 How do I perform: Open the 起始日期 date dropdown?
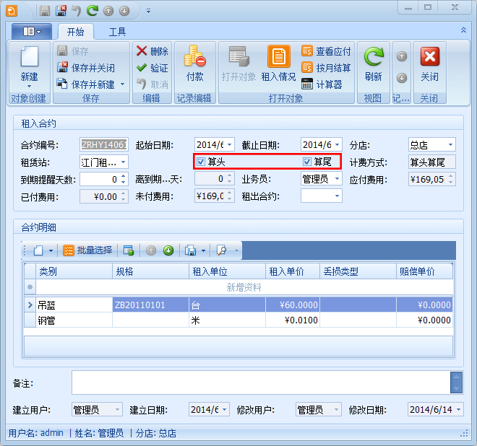pyautogui.click(x=230, y=144)
